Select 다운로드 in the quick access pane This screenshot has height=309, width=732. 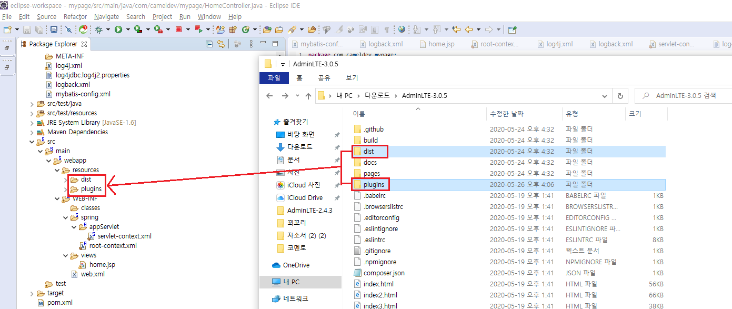(299, 147)
